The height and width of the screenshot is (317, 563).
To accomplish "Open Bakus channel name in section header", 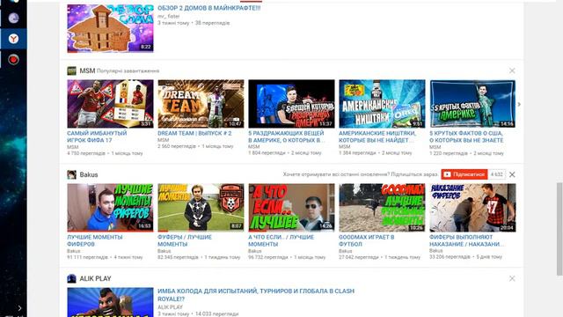I will click(89, 174).
